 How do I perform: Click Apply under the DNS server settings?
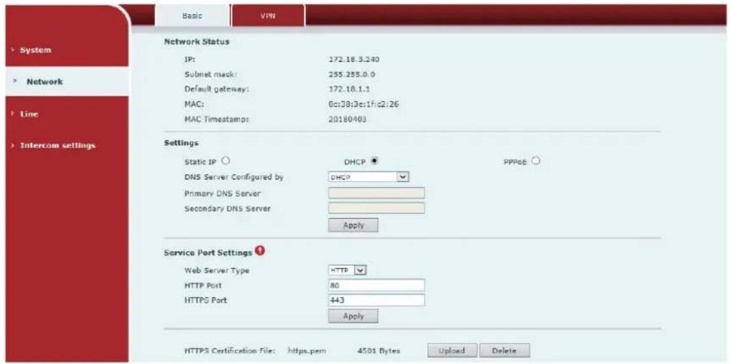(x=353, y=225)
